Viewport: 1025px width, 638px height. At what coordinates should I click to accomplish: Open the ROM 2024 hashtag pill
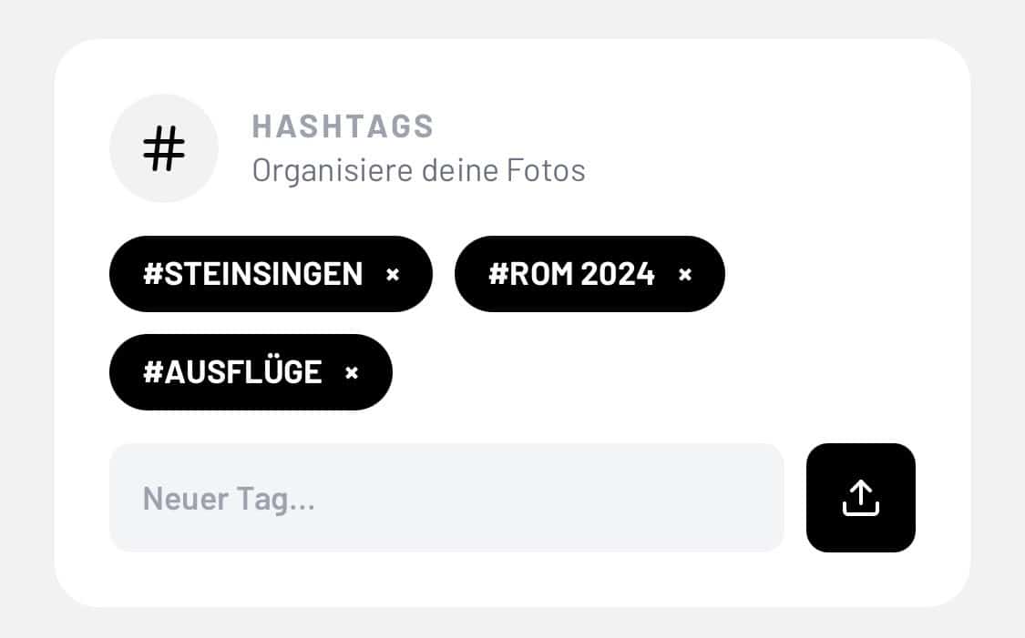(x=571, y=274)
